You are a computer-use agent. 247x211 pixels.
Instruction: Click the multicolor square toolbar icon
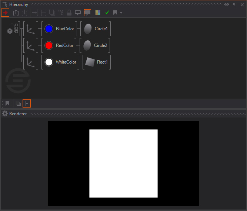(x=98, y=13)
